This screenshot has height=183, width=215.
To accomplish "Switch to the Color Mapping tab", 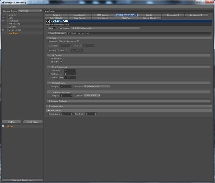I will point(56,18).
